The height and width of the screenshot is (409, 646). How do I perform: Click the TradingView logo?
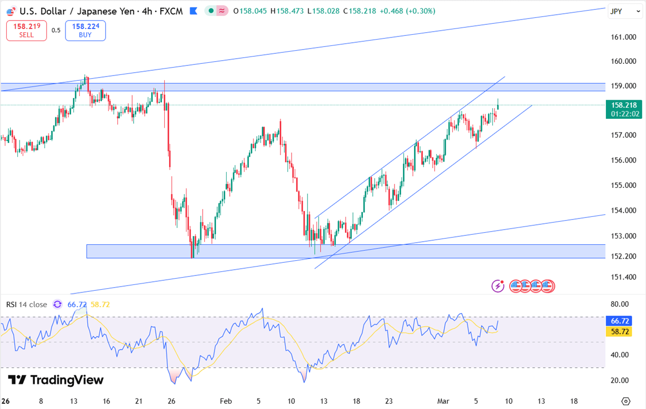pos(55,380)
